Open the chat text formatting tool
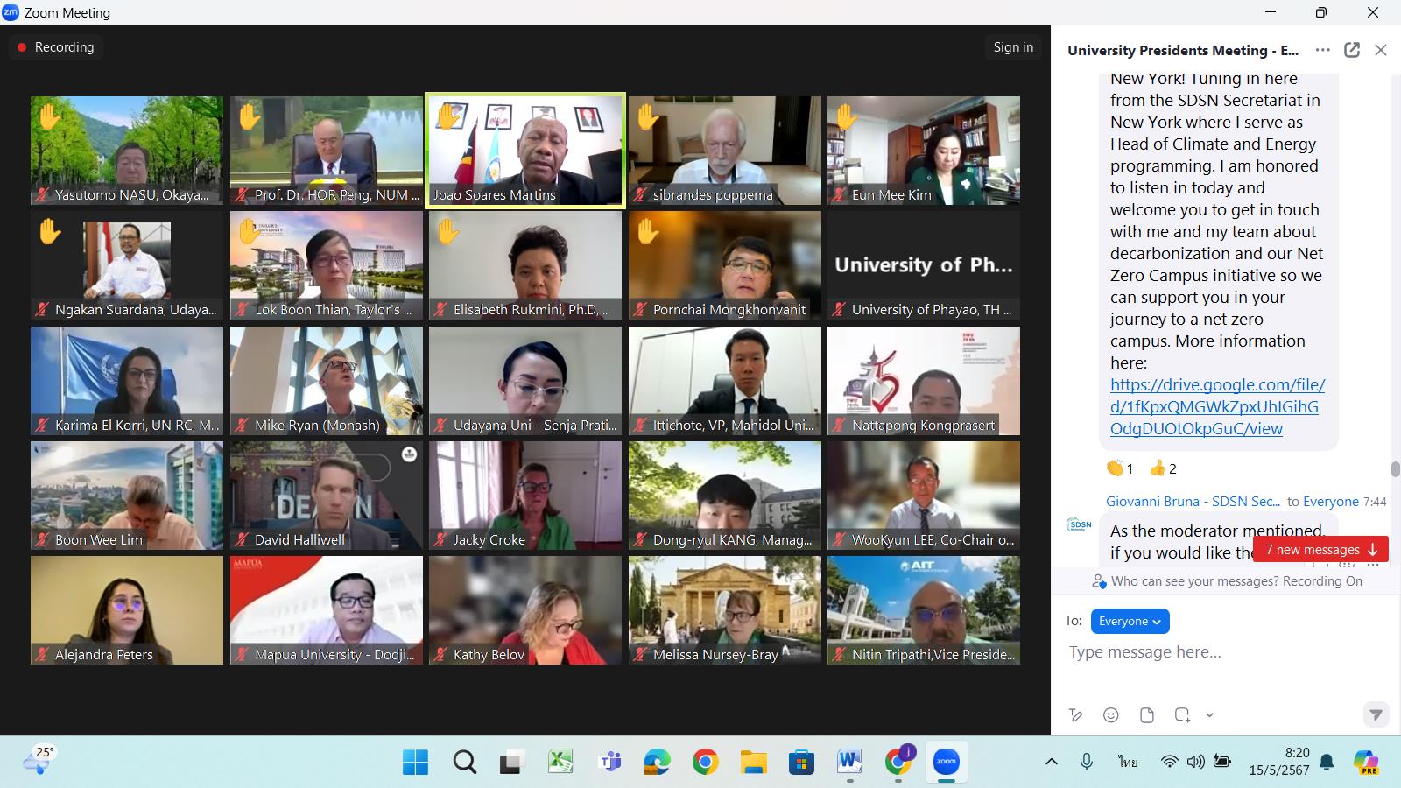This screenshot has width=1401, height=788. click(1076, 715)
